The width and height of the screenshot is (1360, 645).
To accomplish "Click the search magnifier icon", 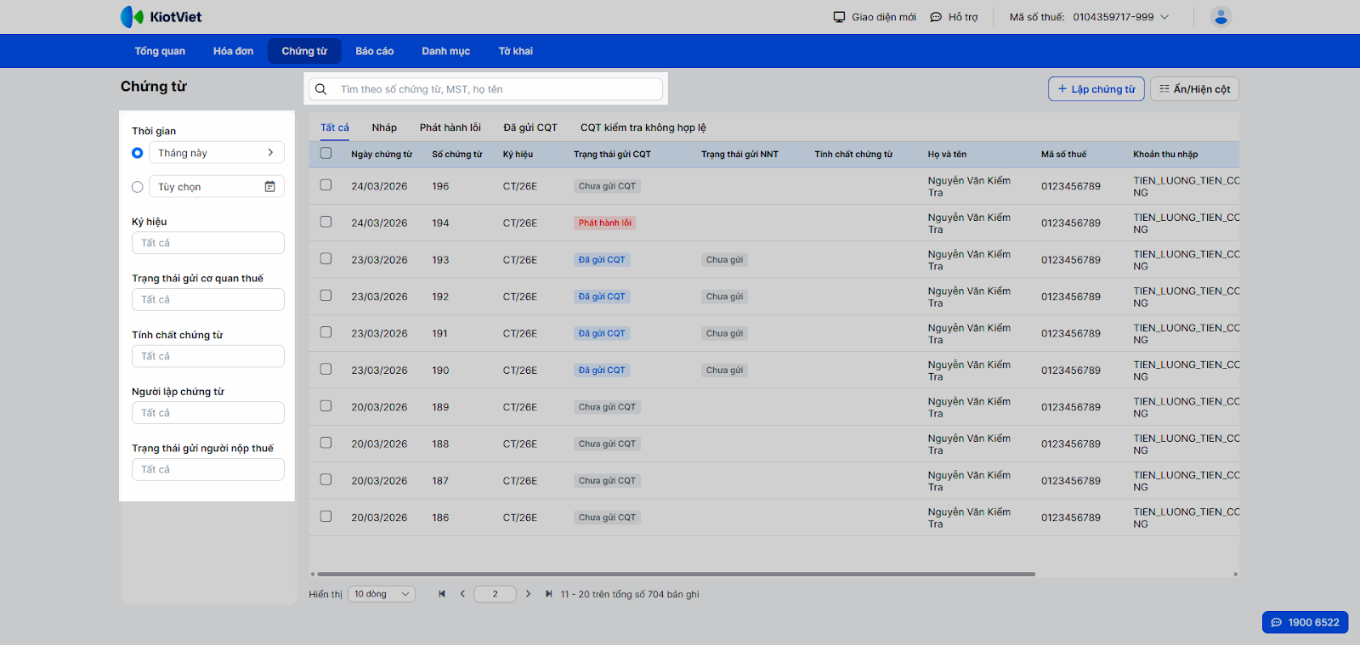I will pyautogui.click(x=321, y=89).
